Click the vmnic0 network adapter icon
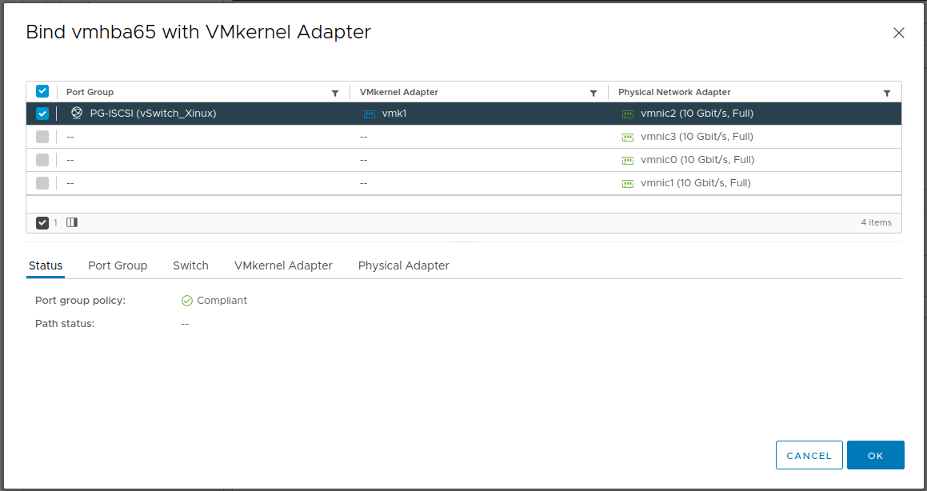 (628, 161)
